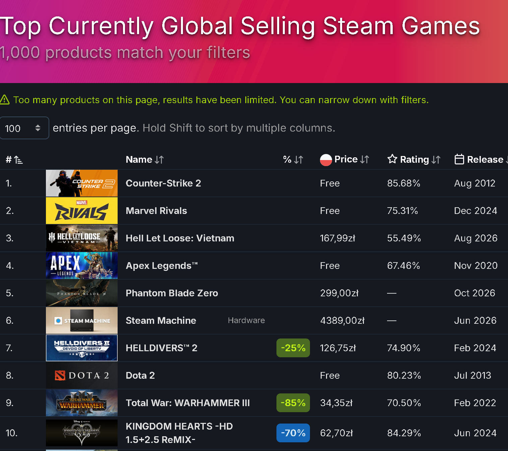
Task: Click the Name column sort arrows
Action: pos(159,160)
